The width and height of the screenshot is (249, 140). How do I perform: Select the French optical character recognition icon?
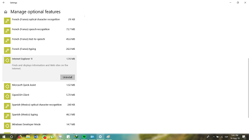click(7, 21)
